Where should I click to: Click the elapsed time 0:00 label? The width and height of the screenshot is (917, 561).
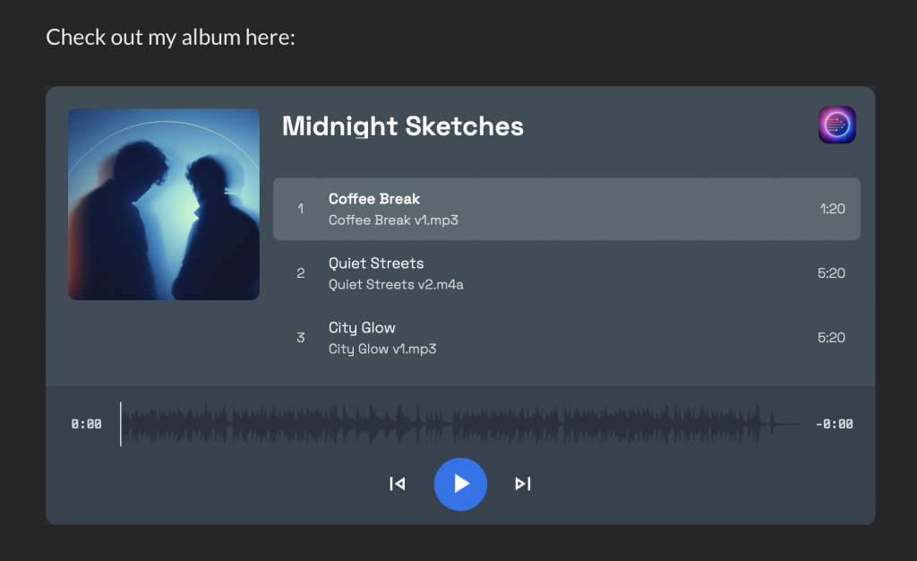[x=86, y=425]
